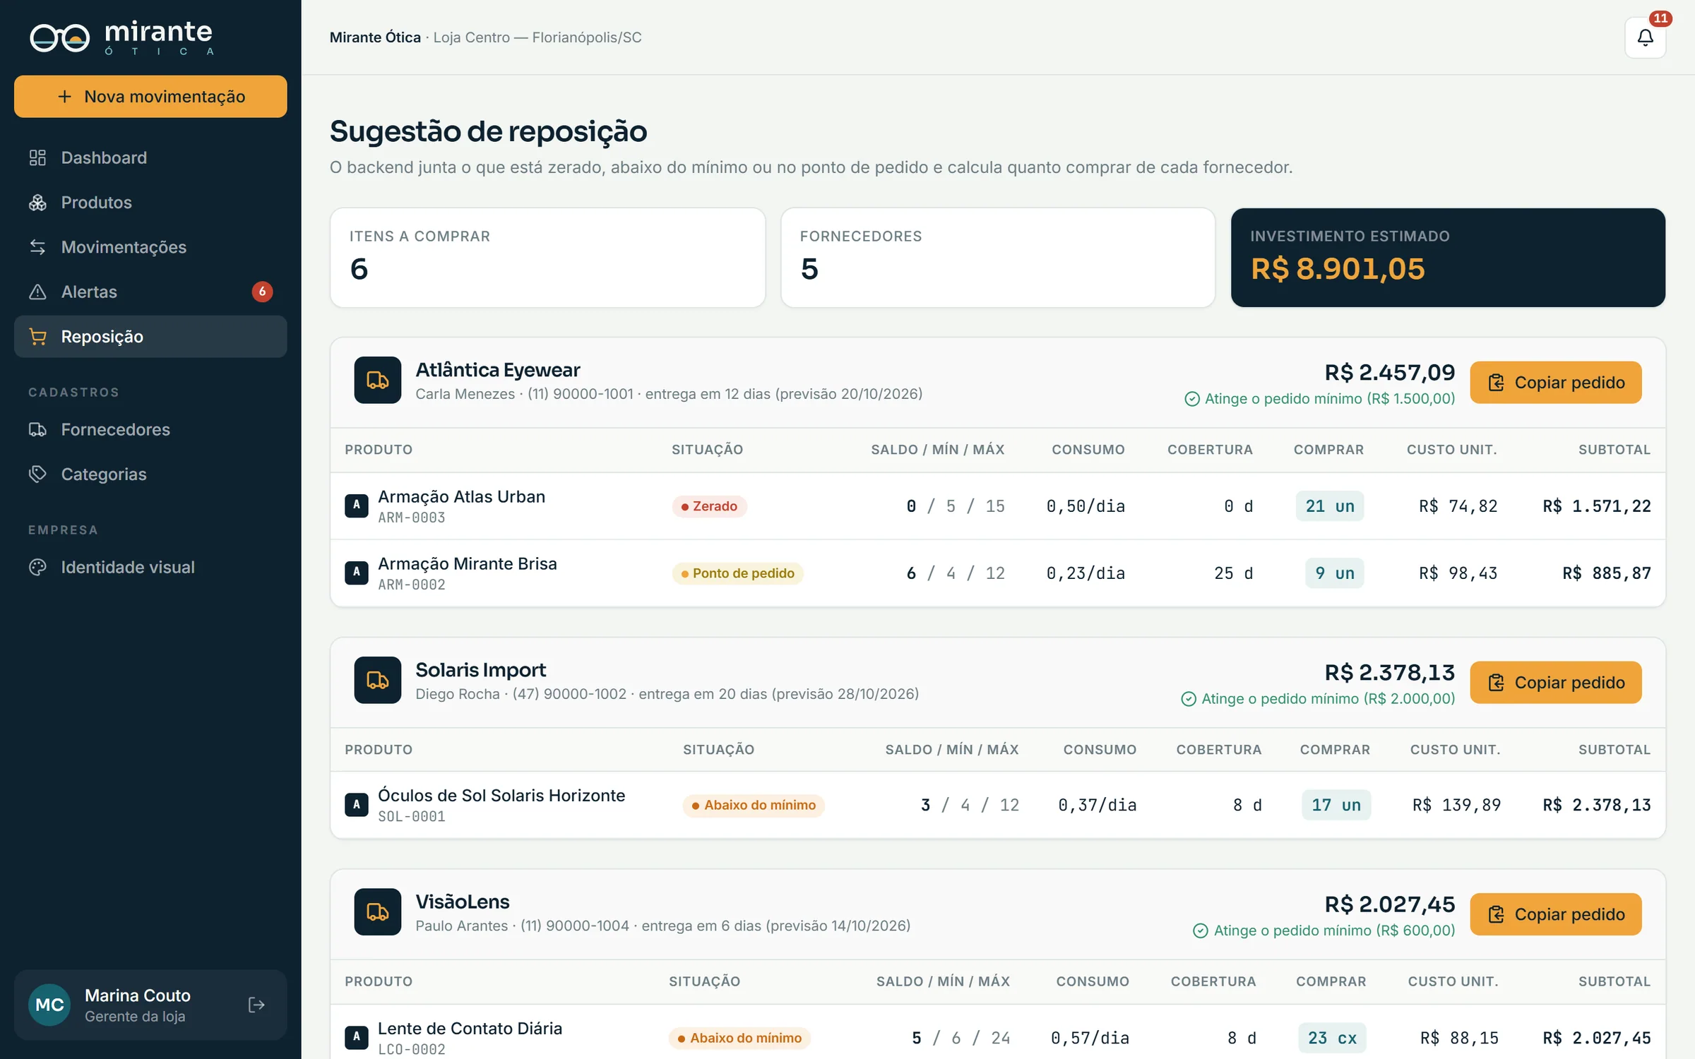Click the Loja Centro — Florianópolis/SC text
Image resolution: width=1695 pixels, height=1059 pixels.
pos(537,37)
